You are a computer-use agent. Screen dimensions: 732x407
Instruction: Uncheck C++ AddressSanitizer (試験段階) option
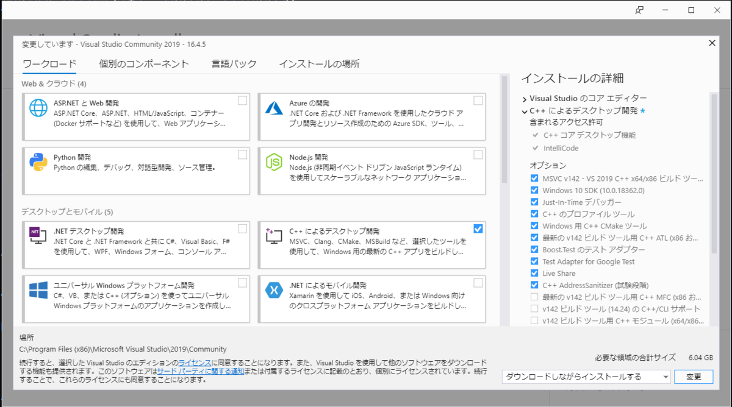point(534,285)
